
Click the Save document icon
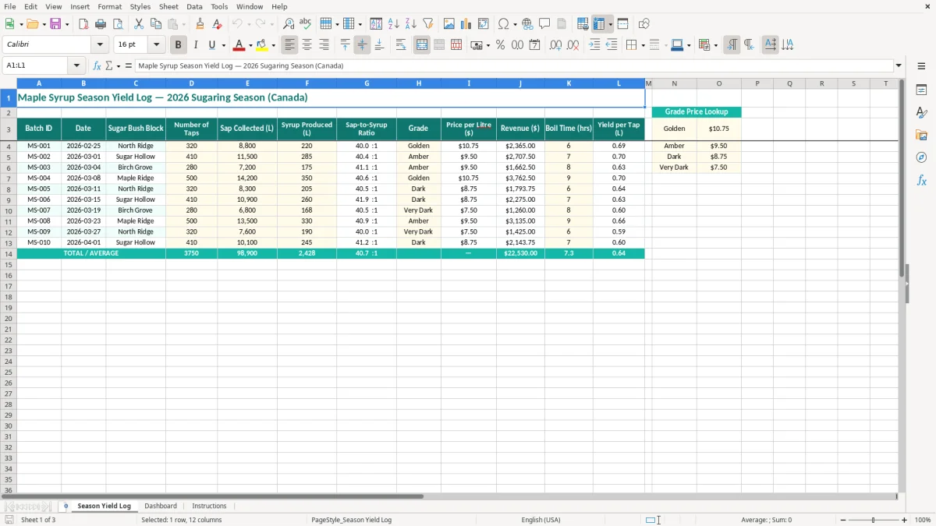pos(55,24)
